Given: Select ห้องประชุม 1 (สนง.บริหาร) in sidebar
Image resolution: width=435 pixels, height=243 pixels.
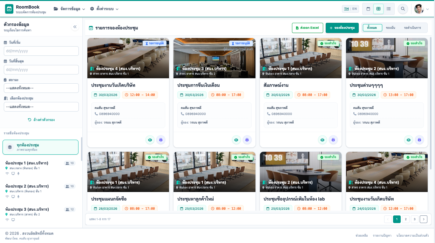Looking at the screenshot, I should (40, 168).
